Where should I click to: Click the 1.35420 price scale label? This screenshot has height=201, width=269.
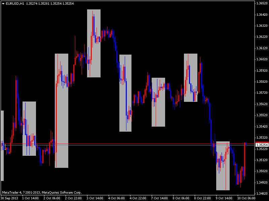[262, 127]
